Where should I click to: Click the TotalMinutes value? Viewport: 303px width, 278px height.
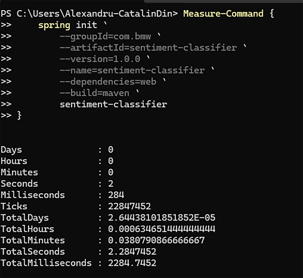pyautogui.click(x=156, y=240)
